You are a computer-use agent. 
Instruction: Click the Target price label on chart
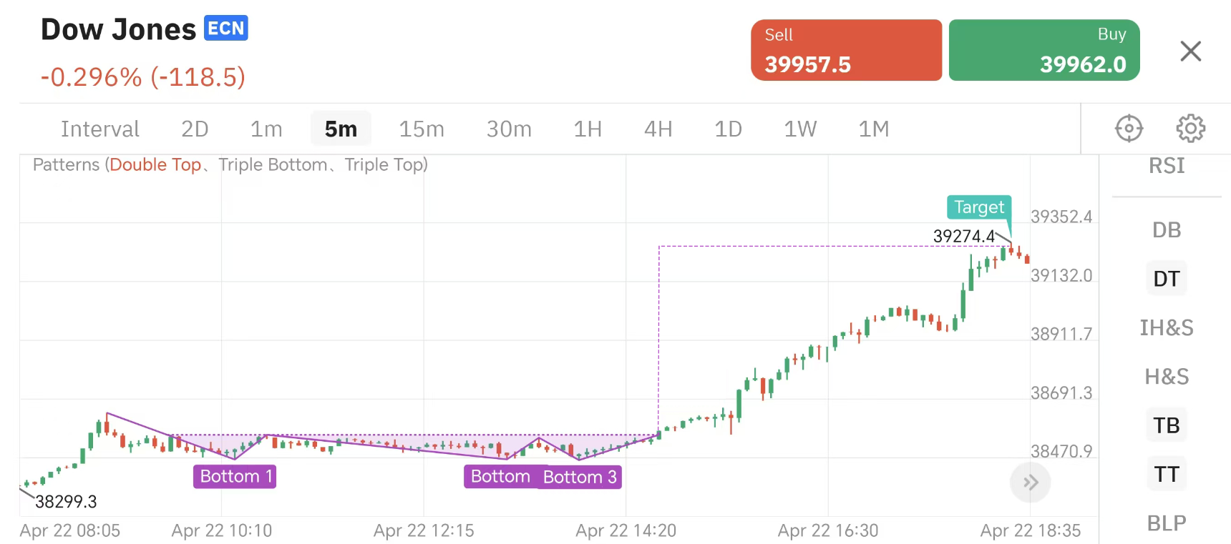(978, 207)
